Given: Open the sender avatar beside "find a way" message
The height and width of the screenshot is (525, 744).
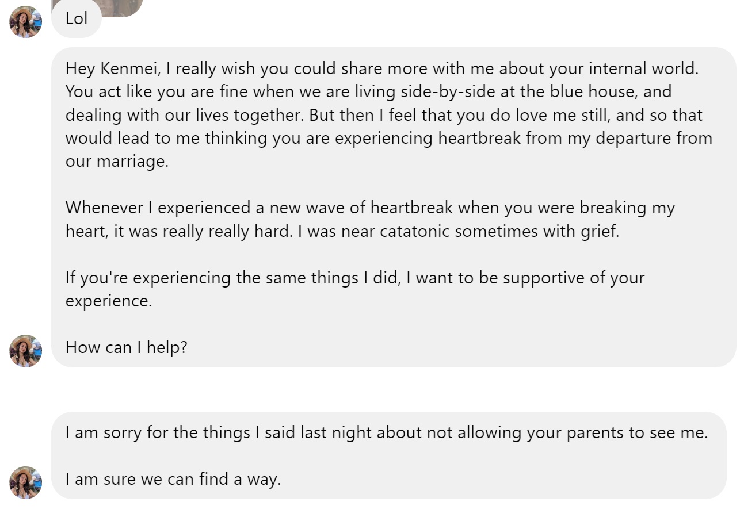Looking at the screenshot, I should tap(26, 482).
